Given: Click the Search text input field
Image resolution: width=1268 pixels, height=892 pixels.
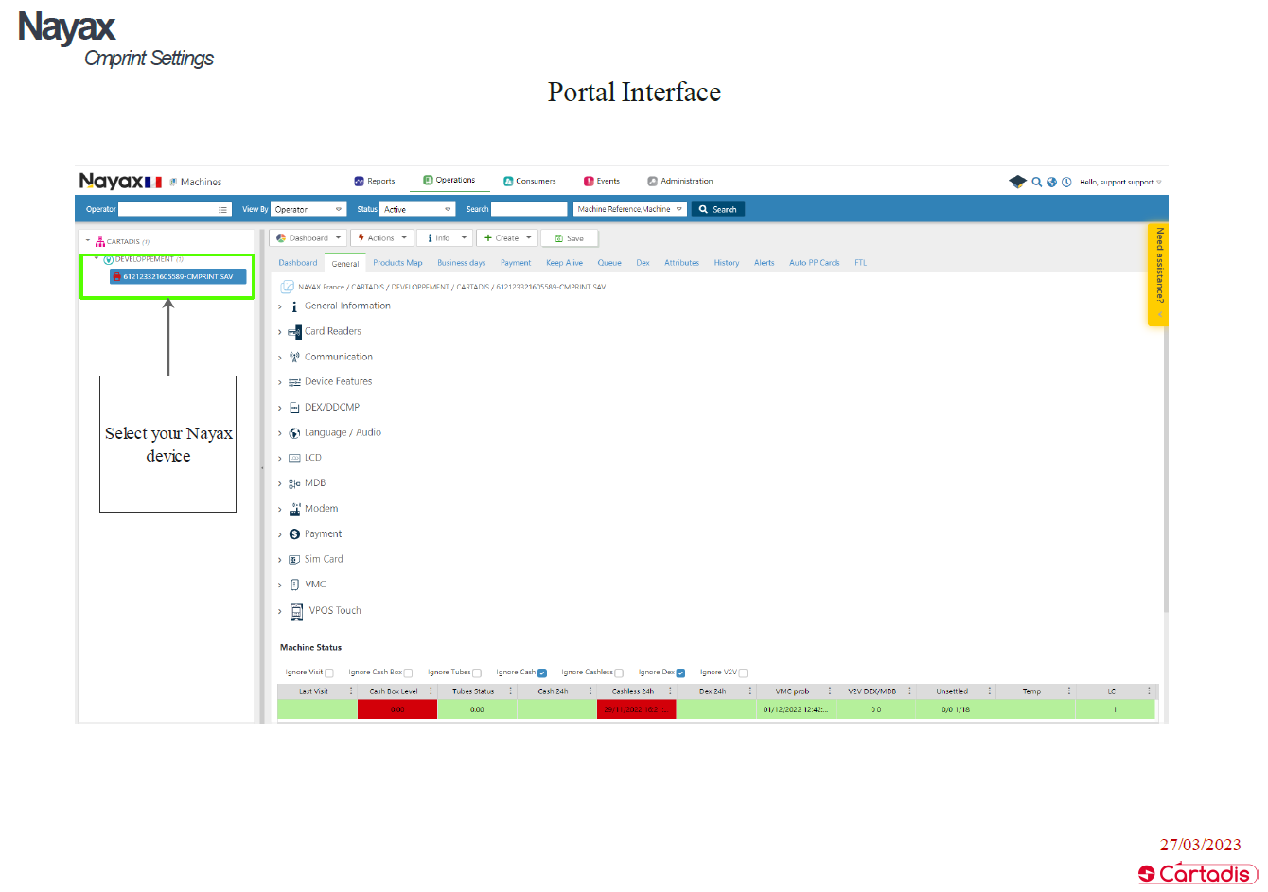Looking at the screenshot, I should point(529,210).
